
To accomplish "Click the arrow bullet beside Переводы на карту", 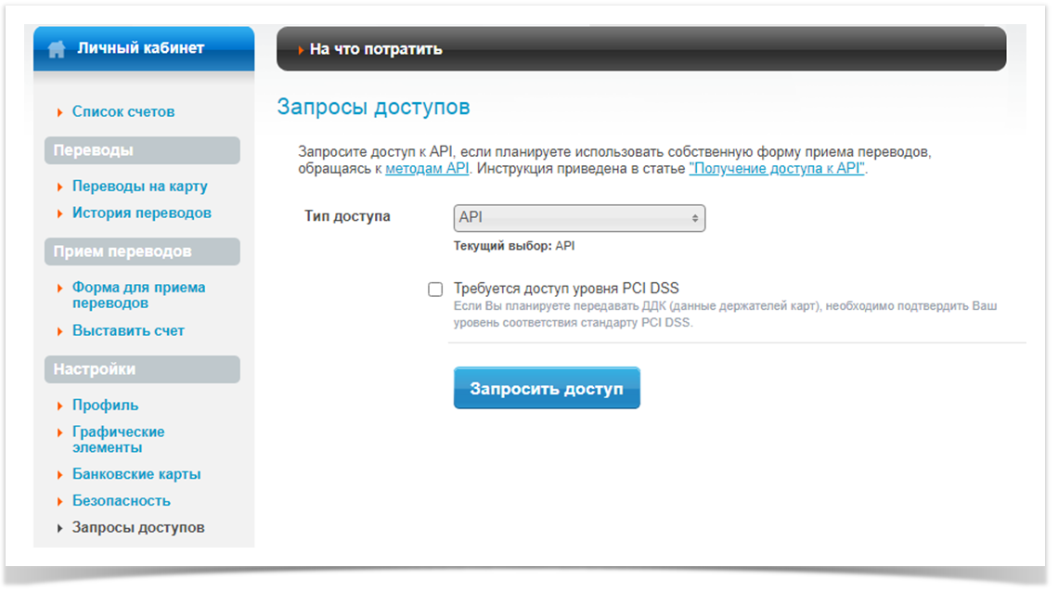I will tap(60, 187).
